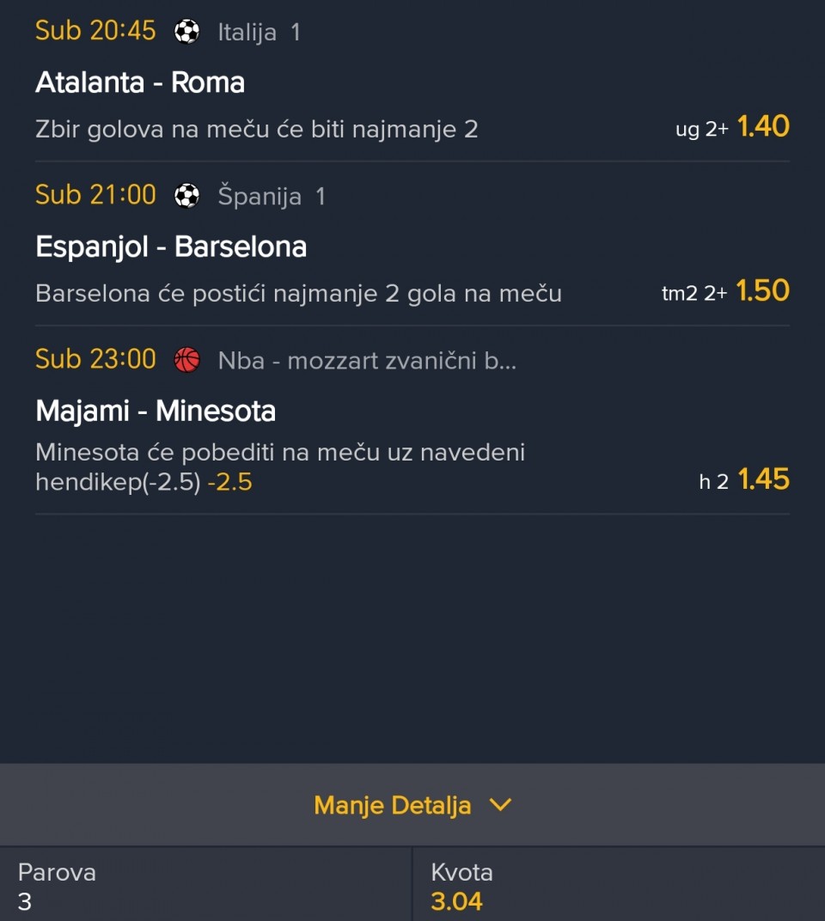Click the basketball icon beside Nba league
Screen dimensions: 825x921
coord(186,360)
